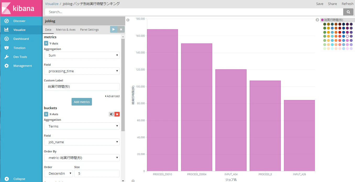Toggle legend with the arrow beside it
The height and width of the screenshot is (182, 355).
coord(317,20)
